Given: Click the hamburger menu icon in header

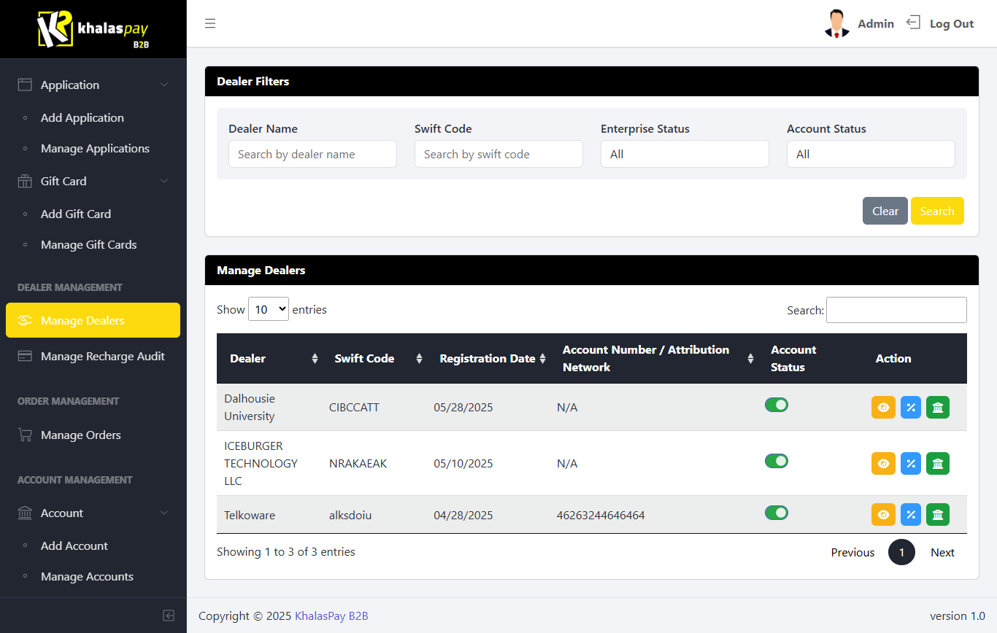Looking at the screenshot, I should point(210,23).
